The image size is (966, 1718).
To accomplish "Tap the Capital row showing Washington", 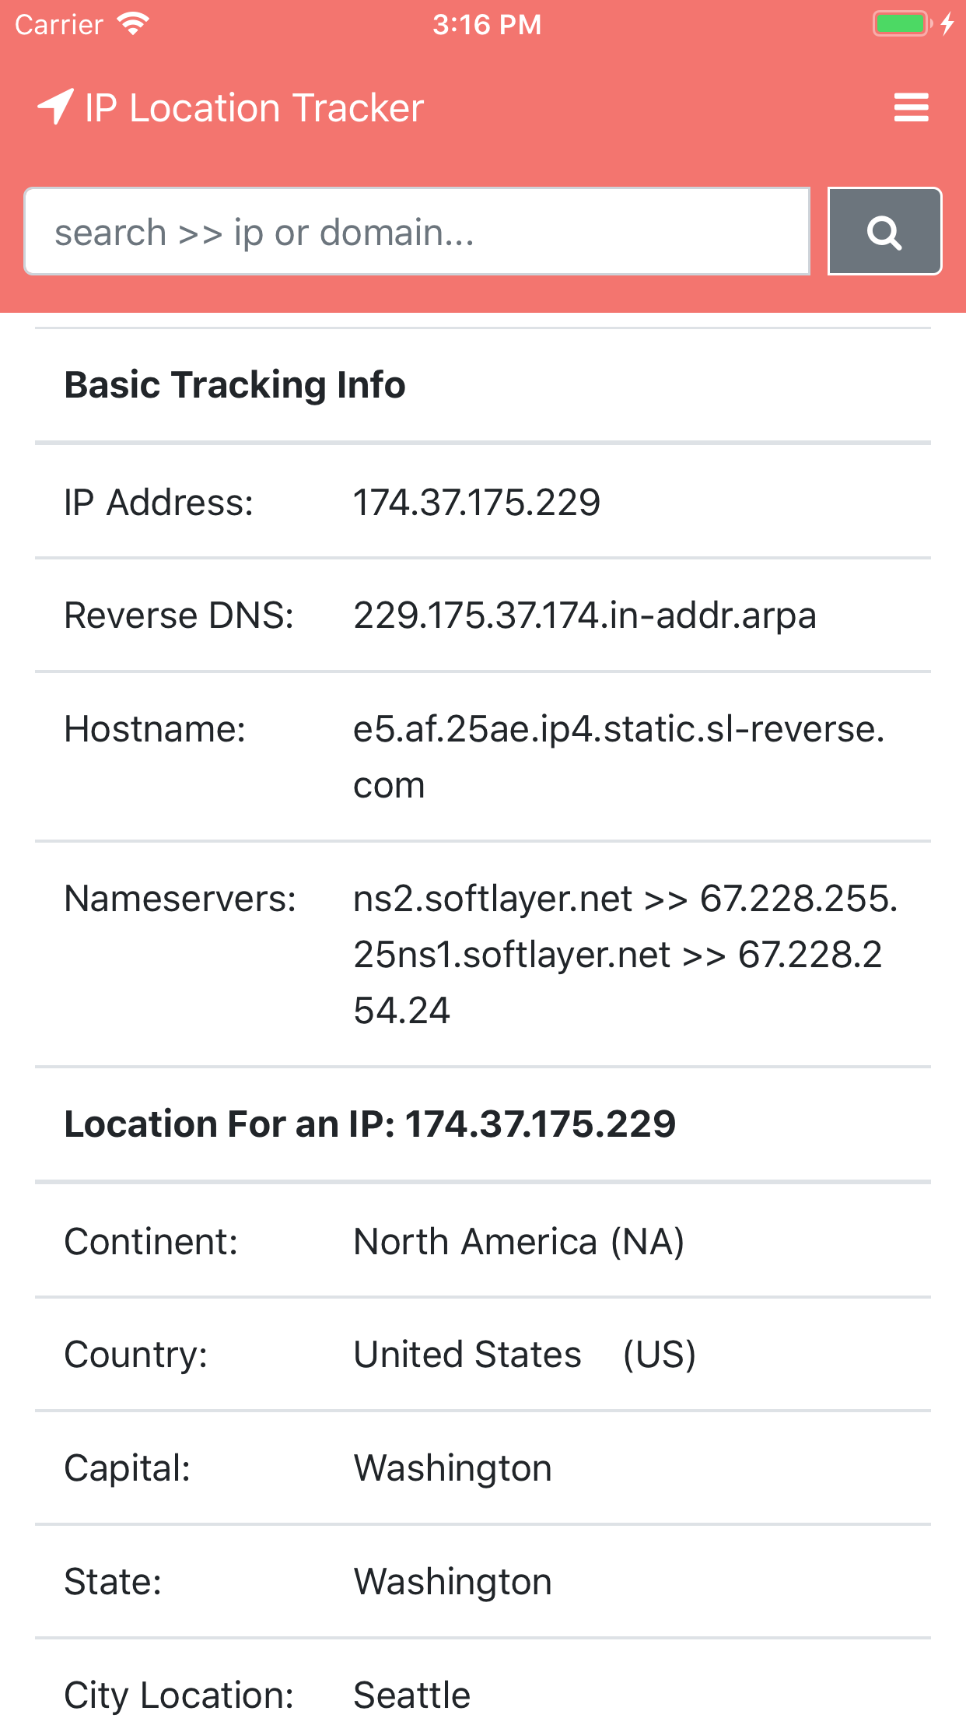I will tap(452, 1467).
